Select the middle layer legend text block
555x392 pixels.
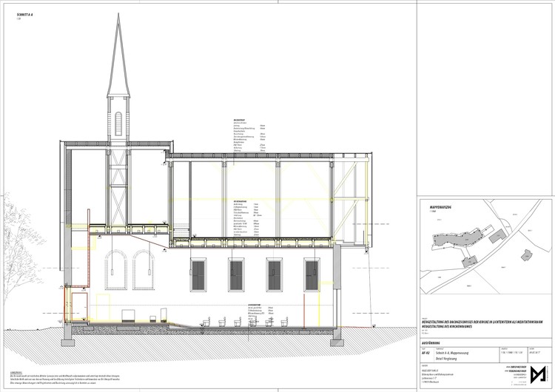[x=246, y=219]
